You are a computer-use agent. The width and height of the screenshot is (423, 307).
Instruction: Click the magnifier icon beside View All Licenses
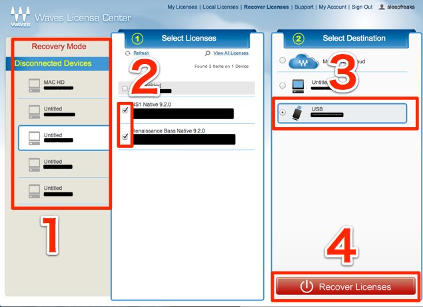207,53
